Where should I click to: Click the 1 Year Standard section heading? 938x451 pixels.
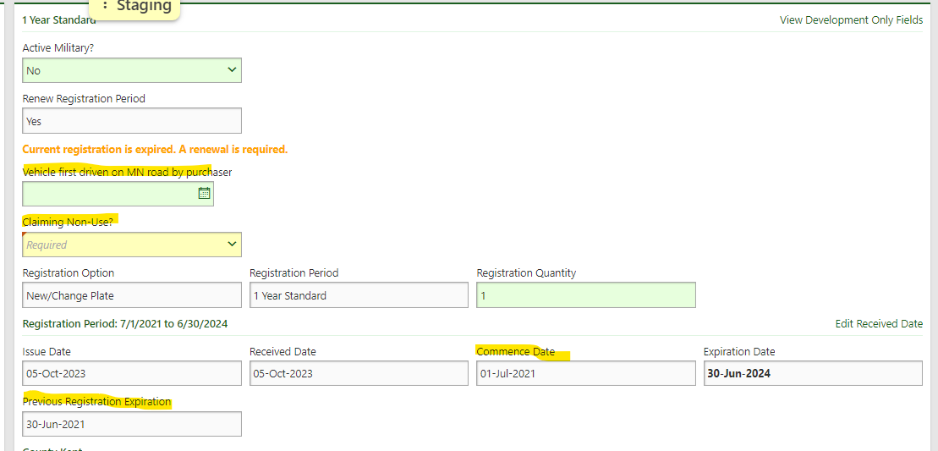coord(58,19)
